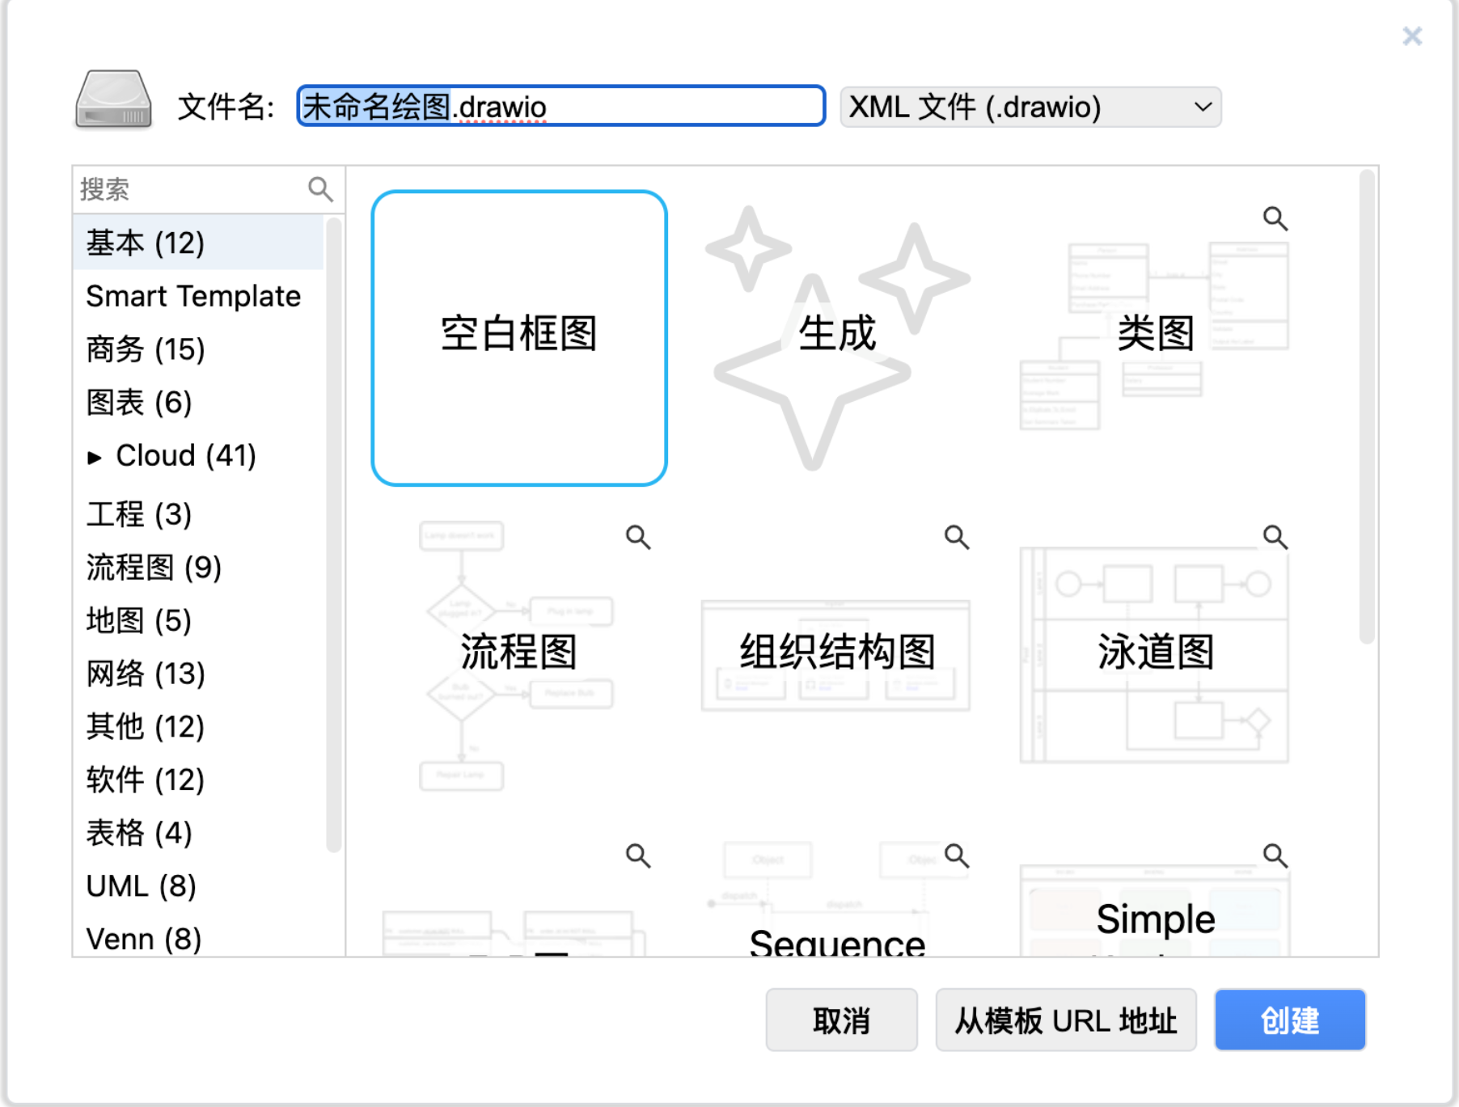Focus the 文件名 filename input field
The height and width of the screenshot is (1107, 1459).
coord(560,107)
